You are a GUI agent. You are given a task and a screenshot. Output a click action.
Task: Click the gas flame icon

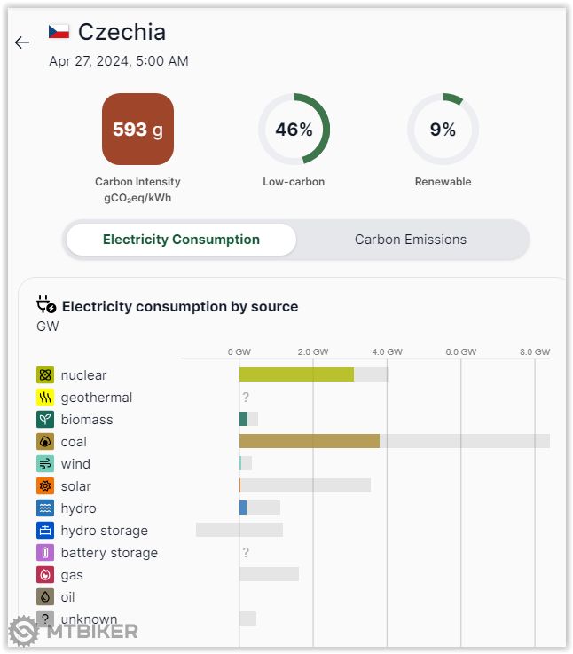point(45,575)
